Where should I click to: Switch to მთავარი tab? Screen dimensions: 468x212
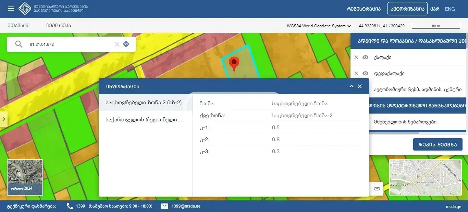click(19, 26)
